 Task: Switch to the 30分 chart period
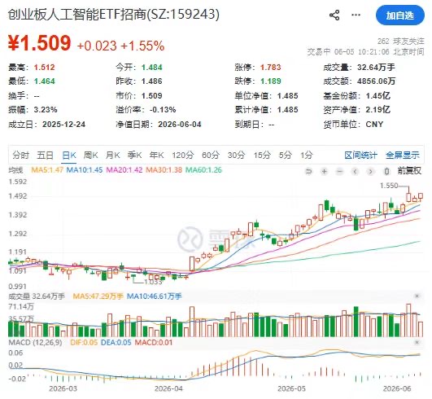click(236, 156)
